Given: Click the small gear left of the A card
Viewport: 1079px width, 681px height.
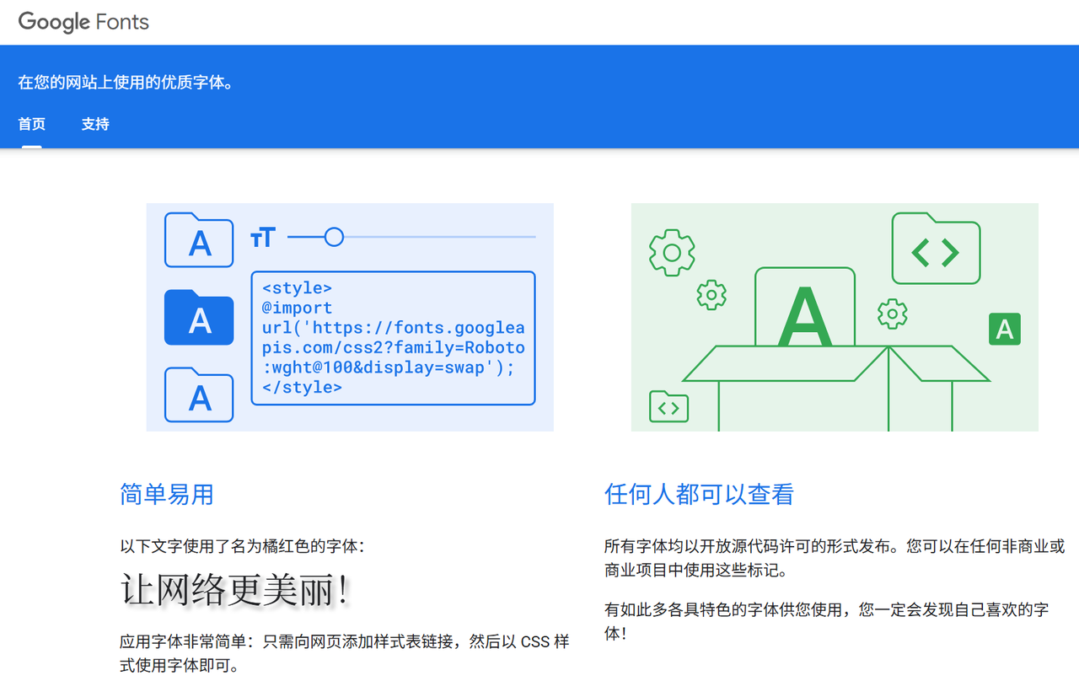Looking at the screenshot, I should (x=711, y=294).
